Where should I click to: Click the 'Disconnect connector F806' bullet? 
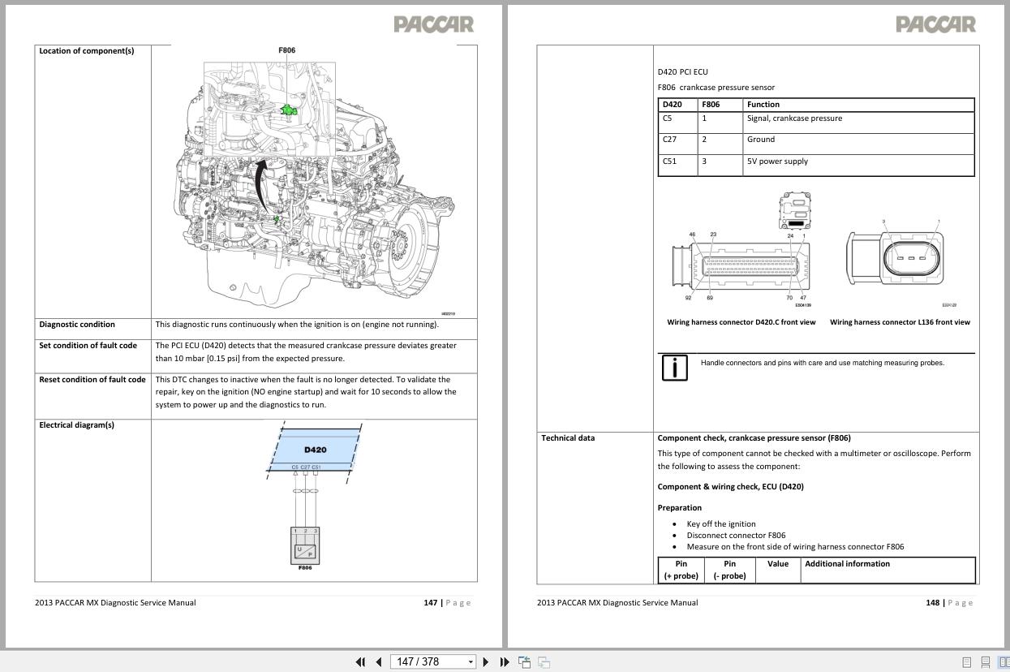point(736,536)
